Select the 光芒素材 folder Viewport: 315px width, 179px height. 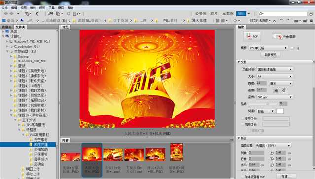40,140
